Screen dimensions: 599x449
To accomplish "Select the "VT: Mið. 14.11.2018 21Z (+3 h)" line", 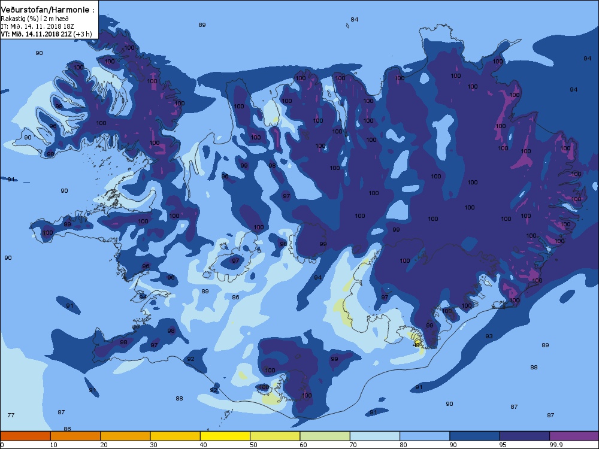I will (46, 34).
